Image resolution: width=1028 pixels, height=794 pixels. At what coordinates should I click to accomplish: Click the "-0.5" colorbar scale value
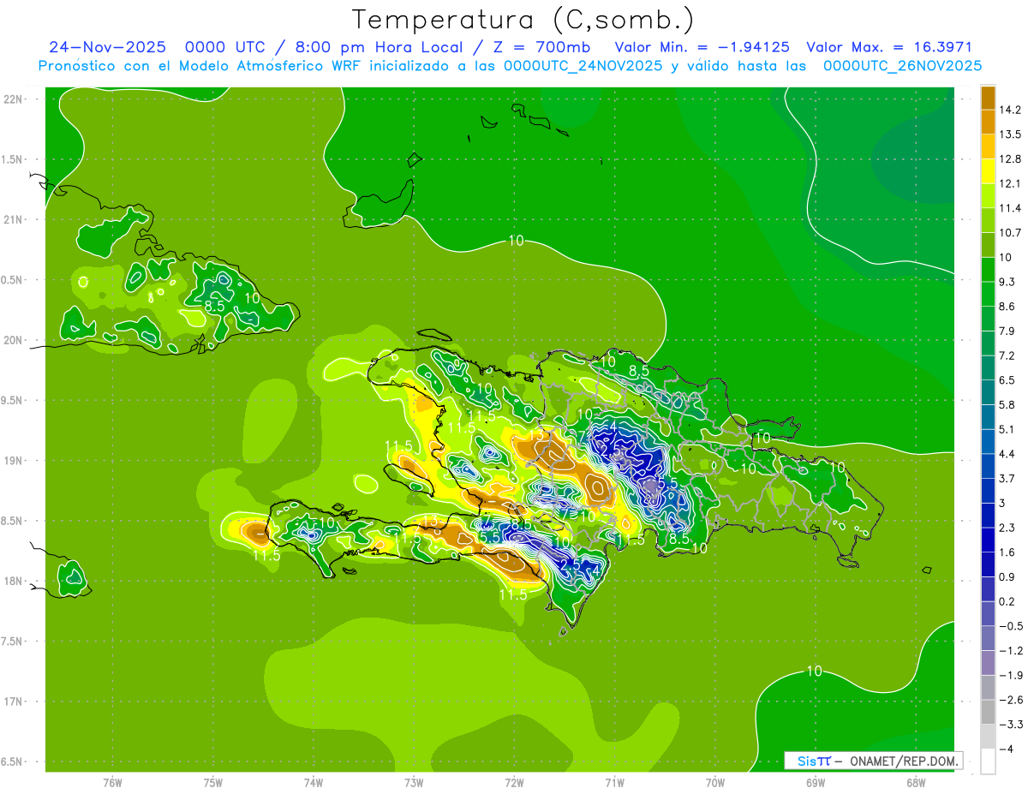1011,626
